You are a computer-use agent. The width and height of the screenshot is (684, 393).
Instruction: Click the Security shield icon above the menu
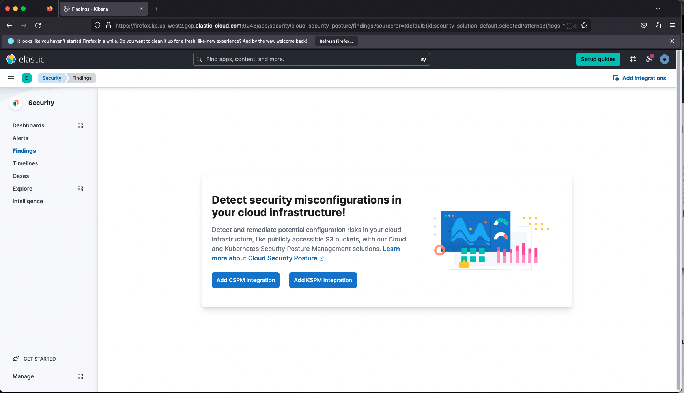15,103
